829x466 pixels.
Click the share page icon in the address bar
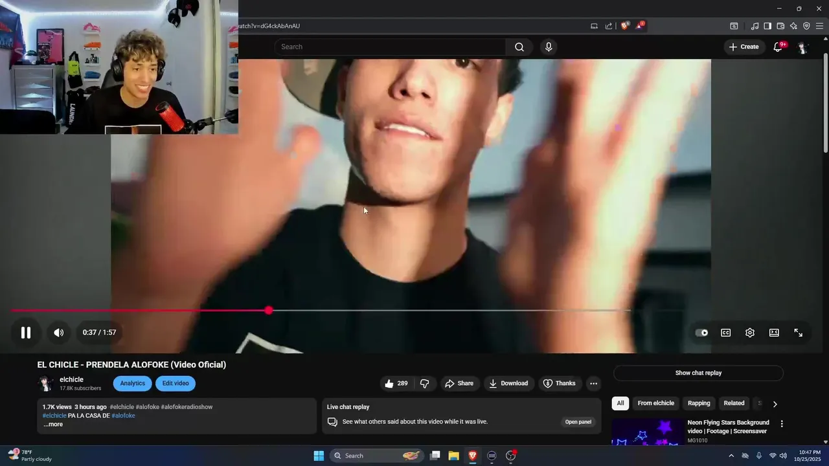[x=609, y=26]
